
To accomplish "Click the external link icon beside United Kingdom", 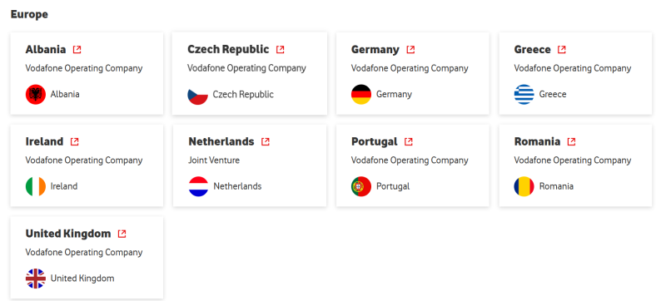I will point(122,234).
